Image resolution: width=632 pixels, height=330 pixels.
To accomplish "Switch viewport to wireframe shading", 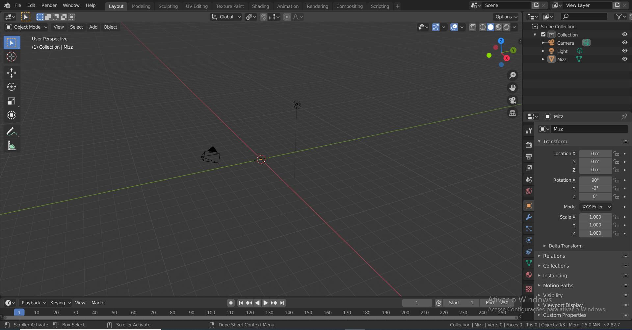I will point(482,27).
